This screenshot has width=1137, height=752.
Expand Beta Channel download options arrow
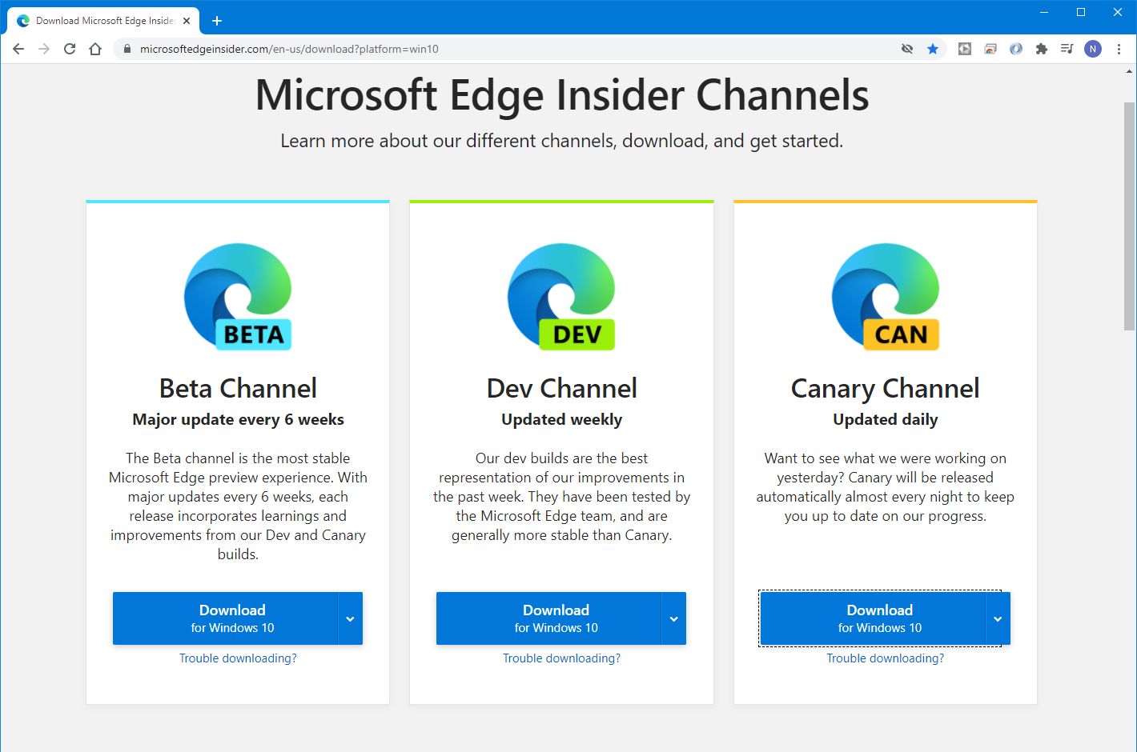pyautogui.click(x=350, y=618)
